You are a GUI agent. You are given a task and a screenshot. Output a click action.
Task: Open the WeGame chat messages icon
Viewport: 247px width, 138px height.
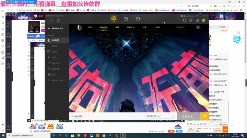tap(191, 20)
